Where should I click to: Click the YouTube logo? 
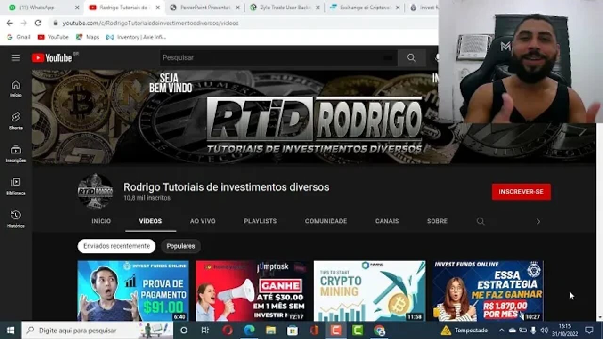click(x=52, y=58)
